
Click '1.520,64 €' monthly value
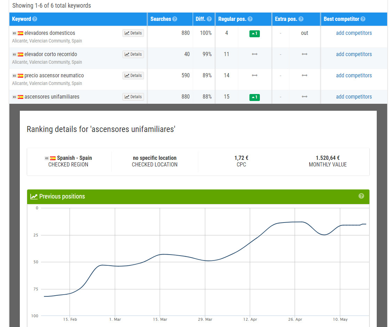pos(328,158)
